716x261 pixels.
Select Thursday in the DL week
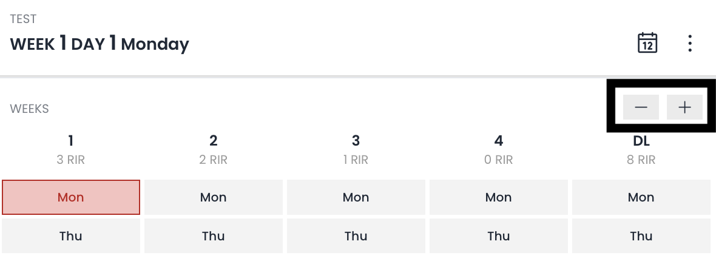[641, 236]
